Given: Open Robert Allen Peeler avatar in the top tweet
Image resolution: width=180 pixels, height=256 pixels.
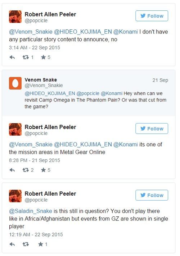Looking at the screenshot, I should coord(15,17).
